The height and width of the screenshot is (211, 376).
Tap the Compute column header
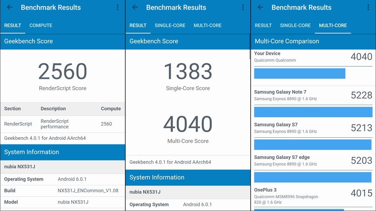click(x=111, y=108)
